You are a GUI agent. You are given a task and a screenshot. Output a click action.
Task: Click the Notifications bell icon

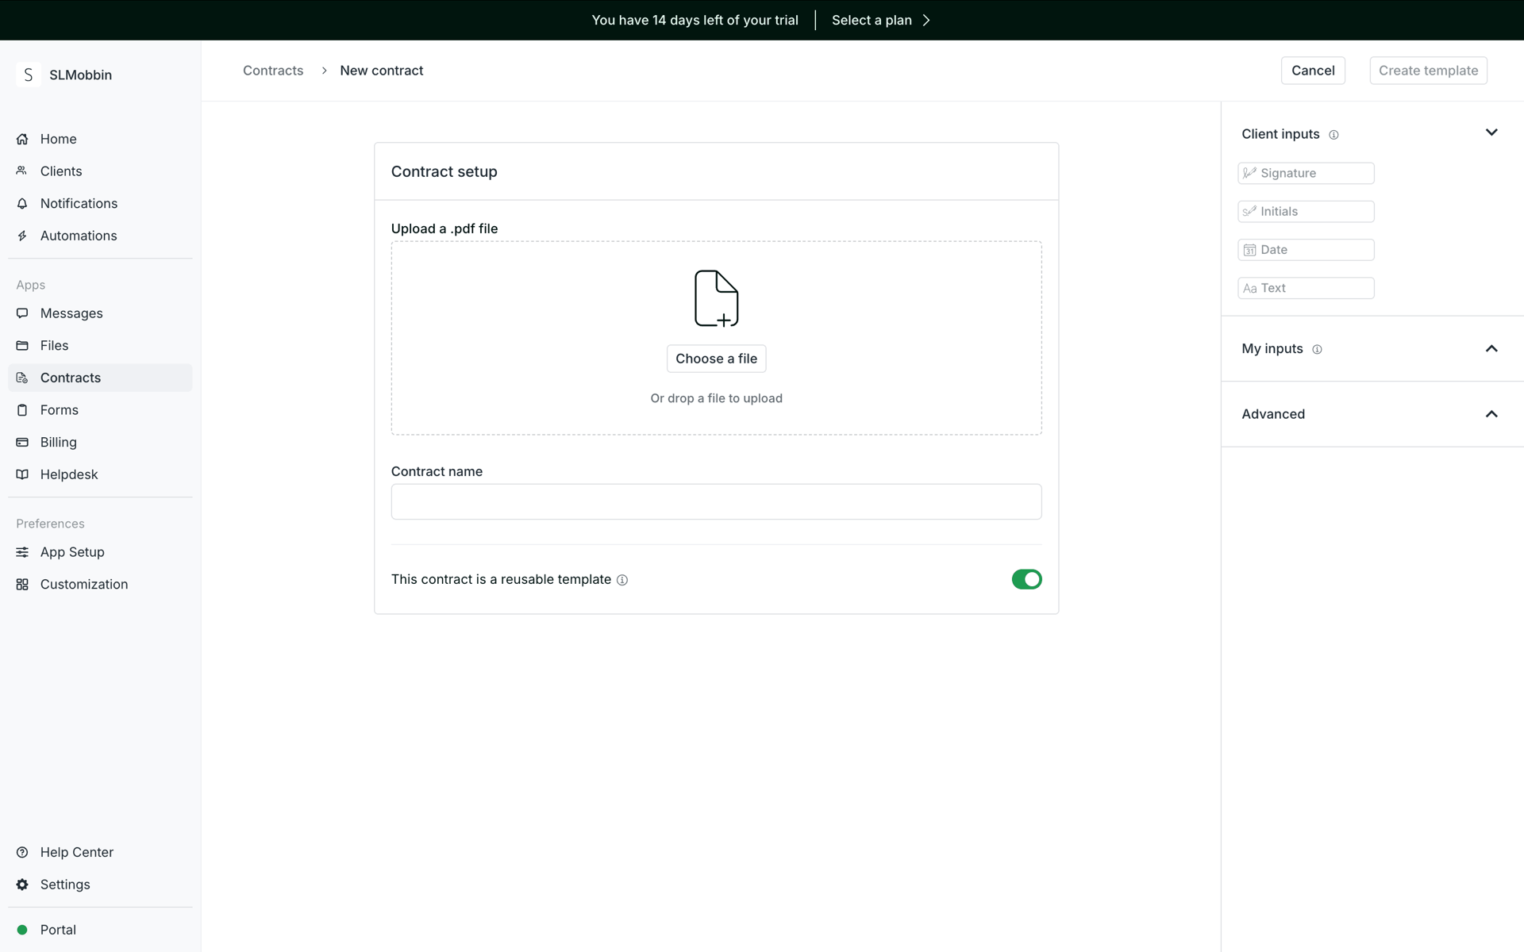(22, 204)
